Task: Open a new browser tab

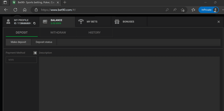Action: pos(65,2)
